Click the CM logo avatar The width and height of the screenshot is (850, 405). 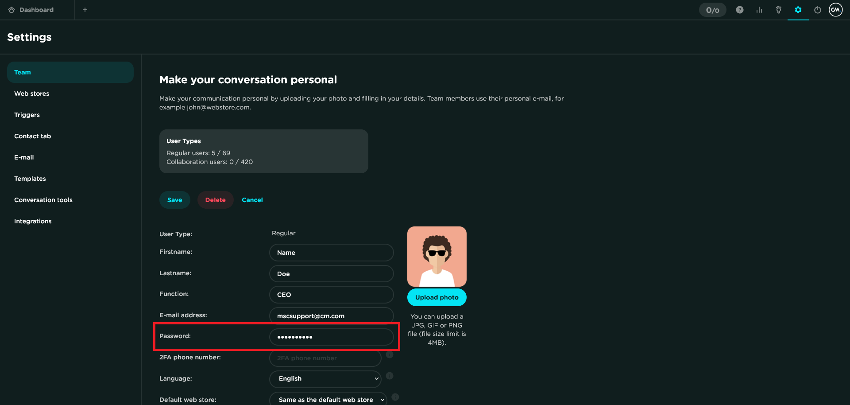[x=835, y=10]
